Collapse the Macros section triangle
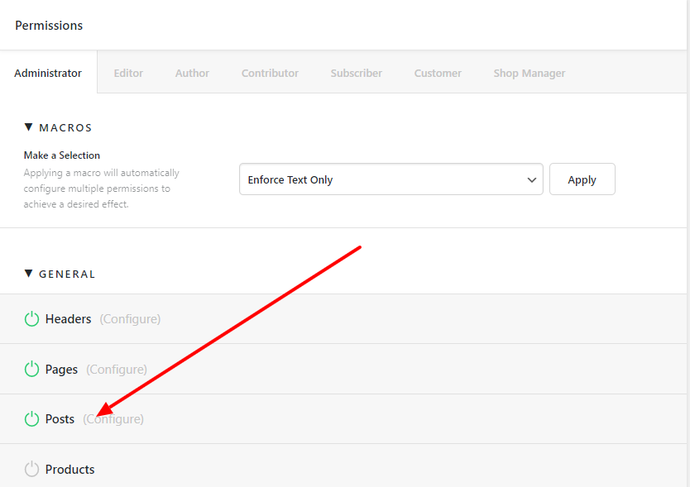 (29, 127)
